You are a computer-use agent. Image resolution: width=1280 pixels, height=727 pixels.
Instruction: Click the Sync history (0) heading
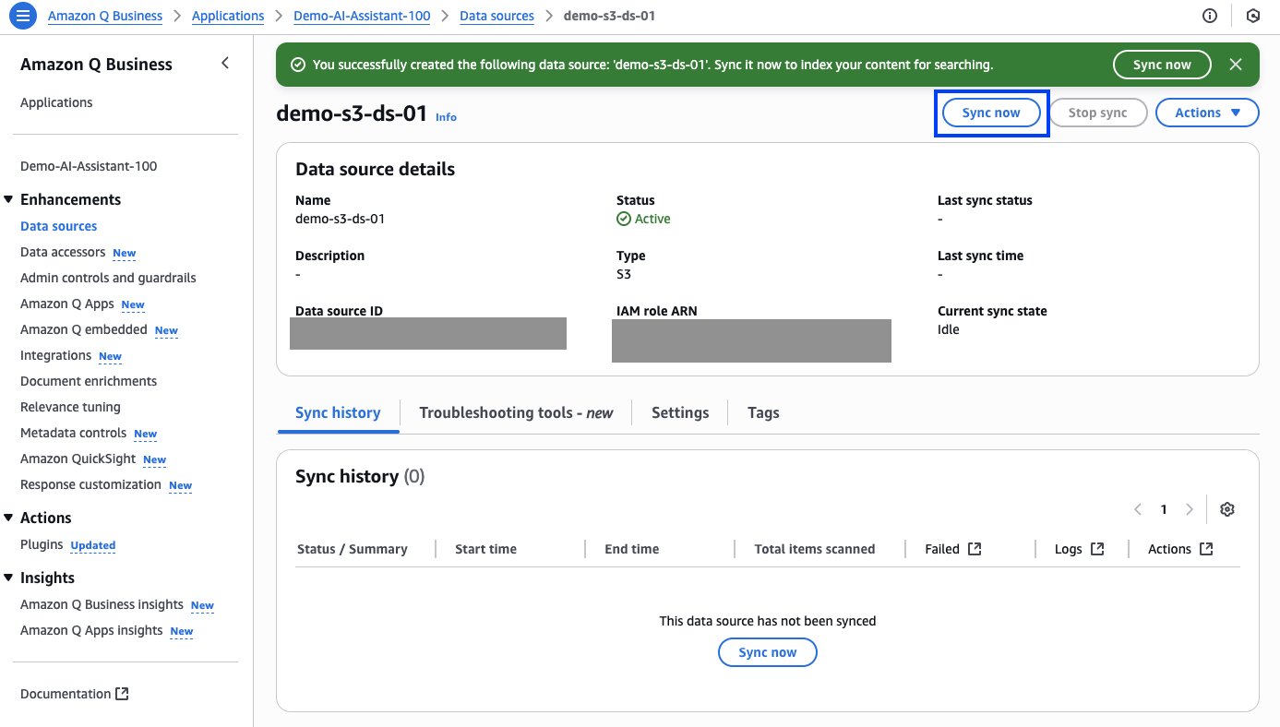click(x=360, y=476)
